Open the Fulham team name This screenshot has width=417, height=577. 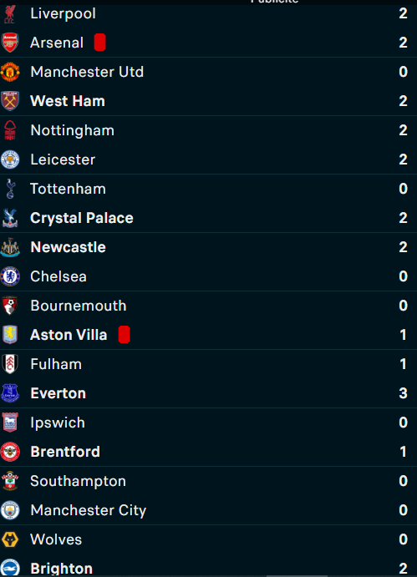(56, 364)
